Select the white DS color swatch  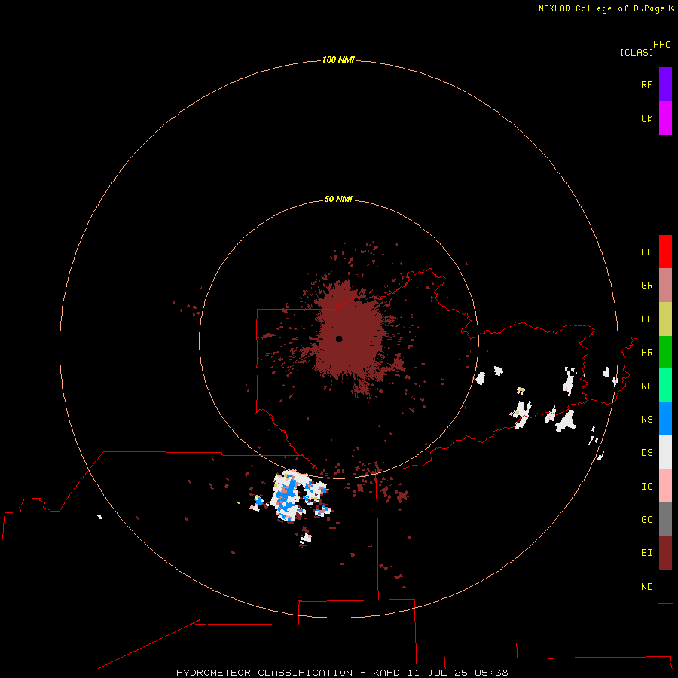coord(665,452)
